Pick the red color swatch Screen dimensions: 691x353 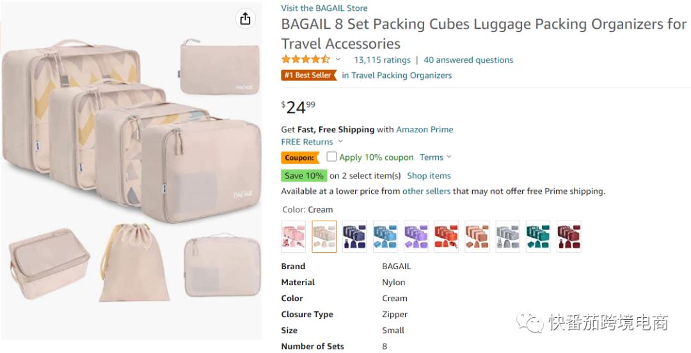click(x=447, y=237)
